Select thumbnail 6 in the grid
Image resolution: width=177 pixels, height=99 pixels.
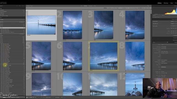[72, 56]
